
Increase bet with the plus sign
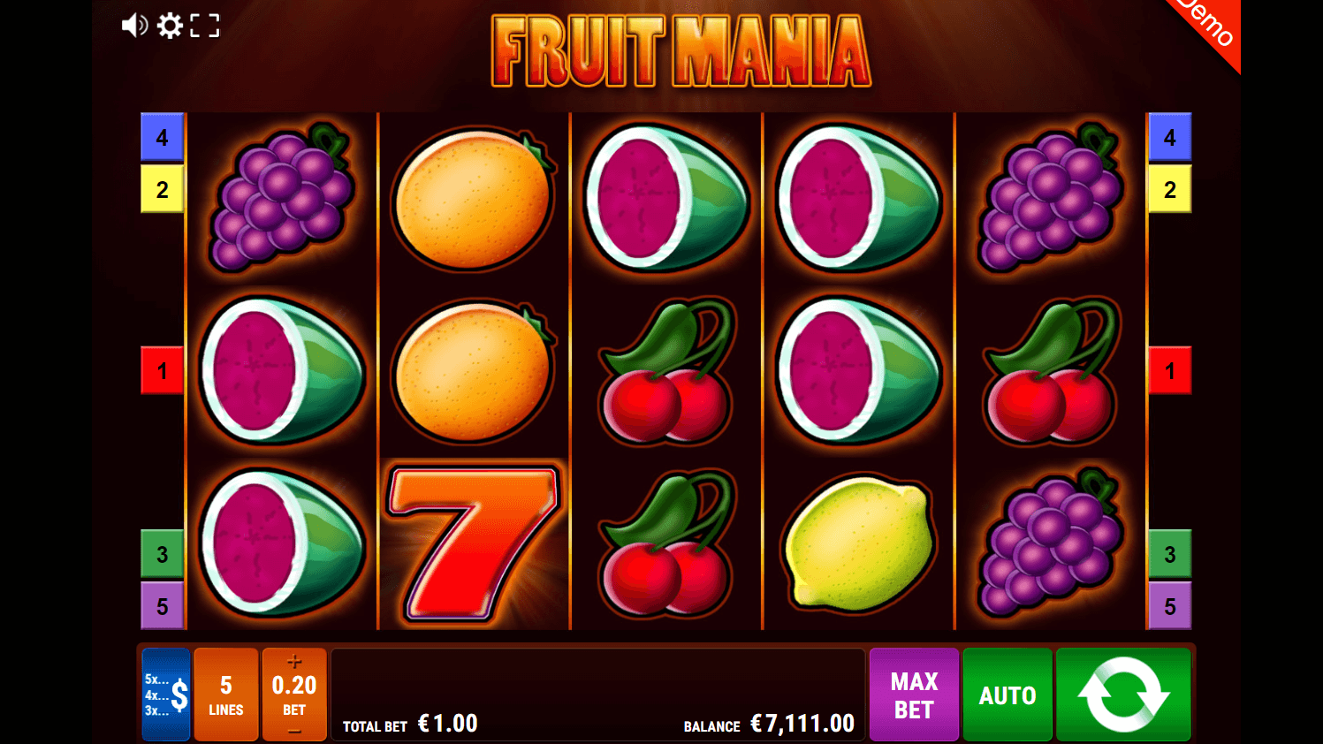[x=294, y=661]
